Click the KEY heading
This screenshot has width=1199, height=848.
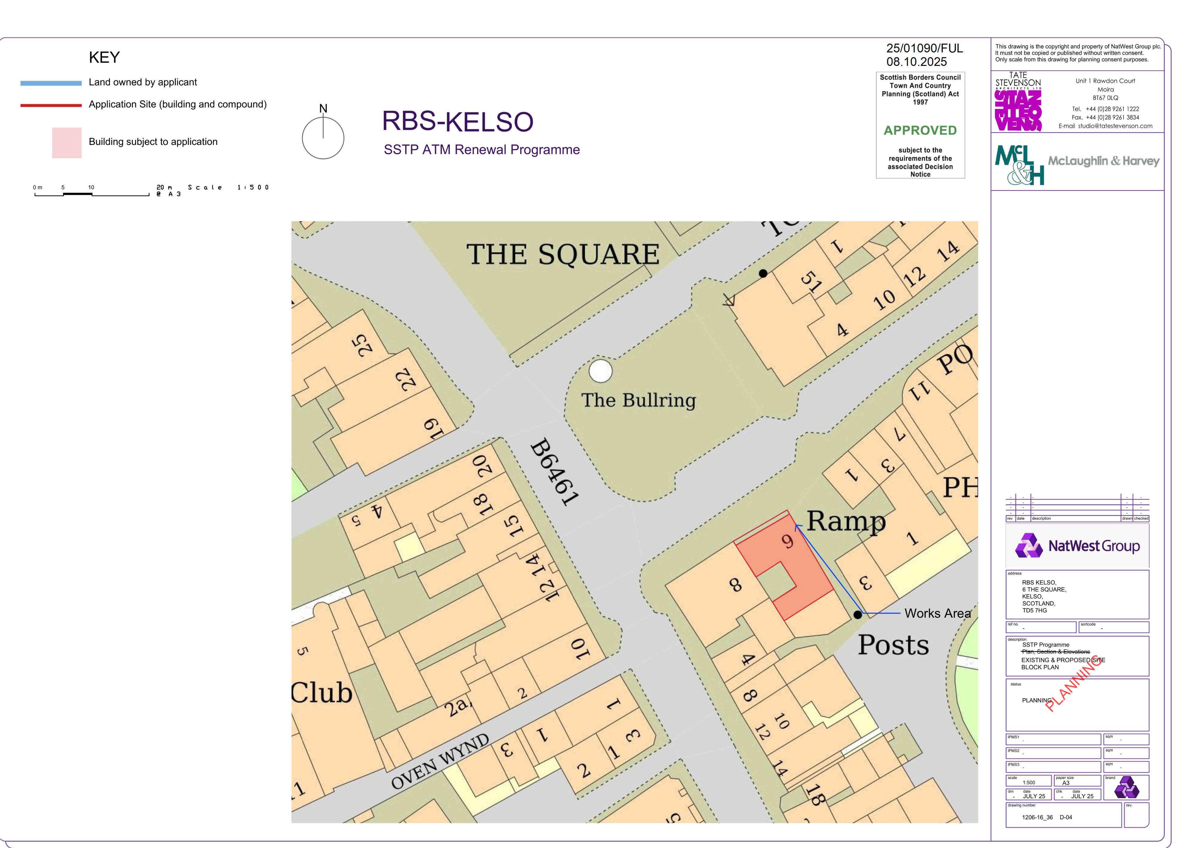[x=105, y=57]
